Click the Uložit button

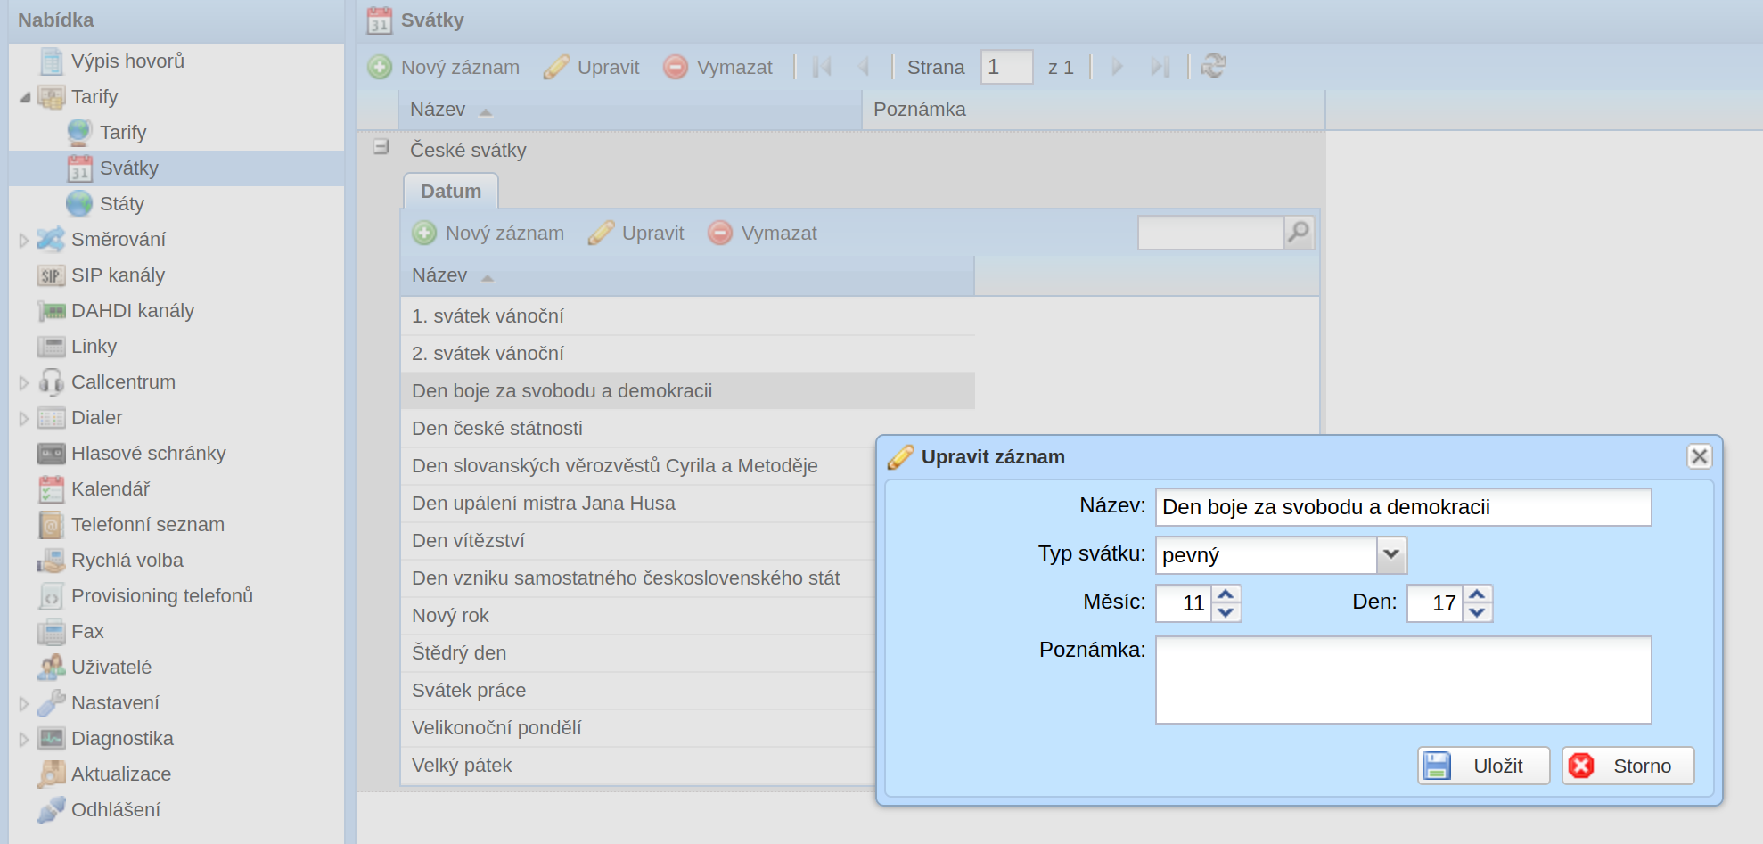[x=1483, y=766]
